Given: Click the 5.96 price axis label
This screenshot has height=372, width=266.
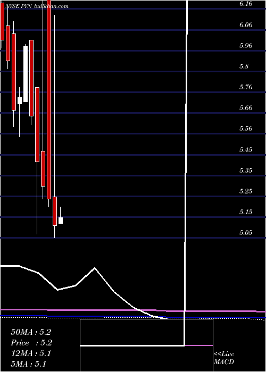Looking at the screenshot, I should (246, 45).
